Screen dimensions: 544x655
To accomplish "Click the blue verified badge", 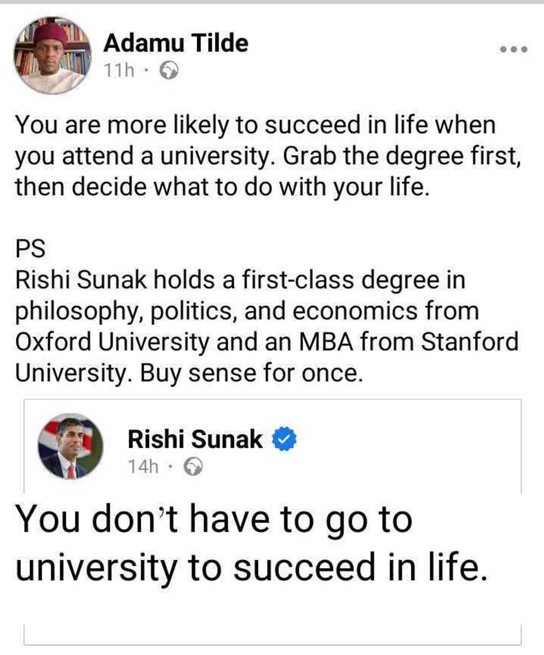I will pos(284,439).
